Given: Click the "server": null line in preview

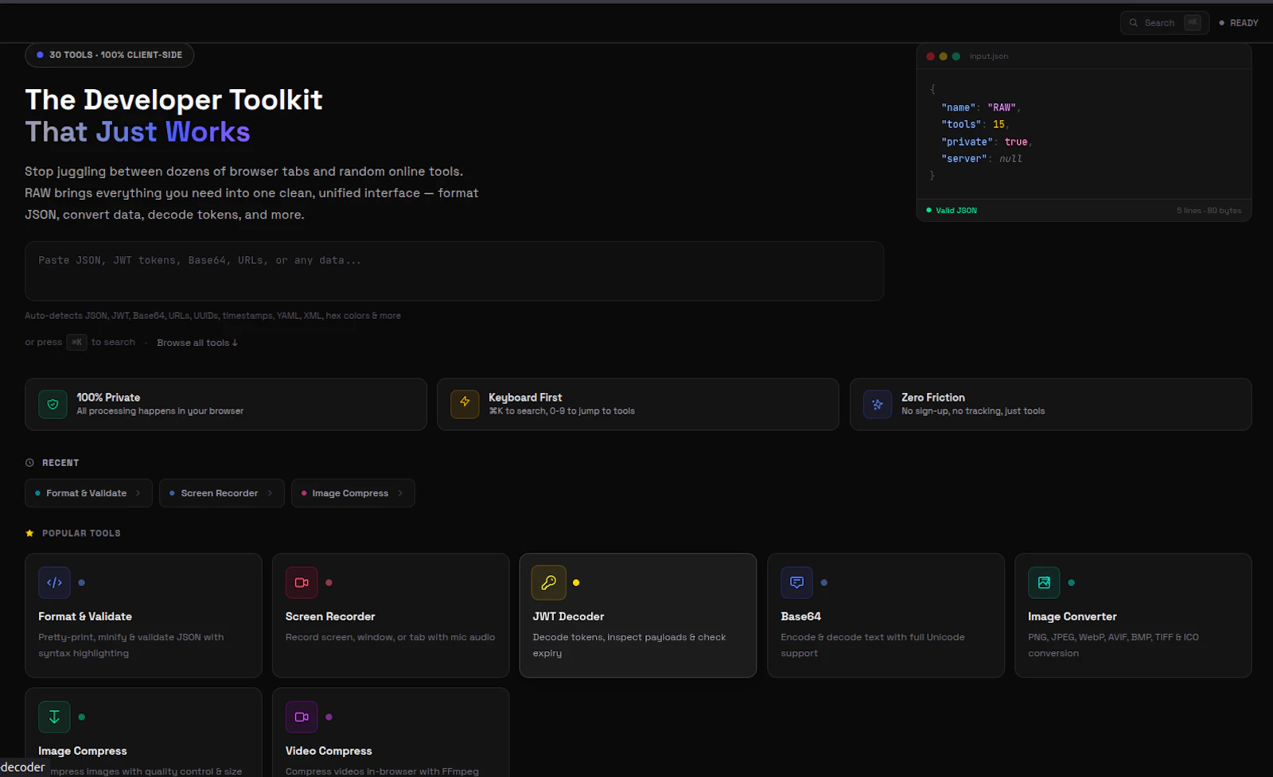Looking at the screenshot, I should 982,158.
